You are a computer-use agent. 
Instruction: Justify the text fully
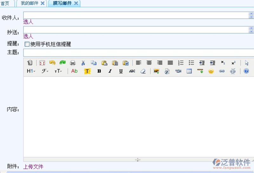170,63
